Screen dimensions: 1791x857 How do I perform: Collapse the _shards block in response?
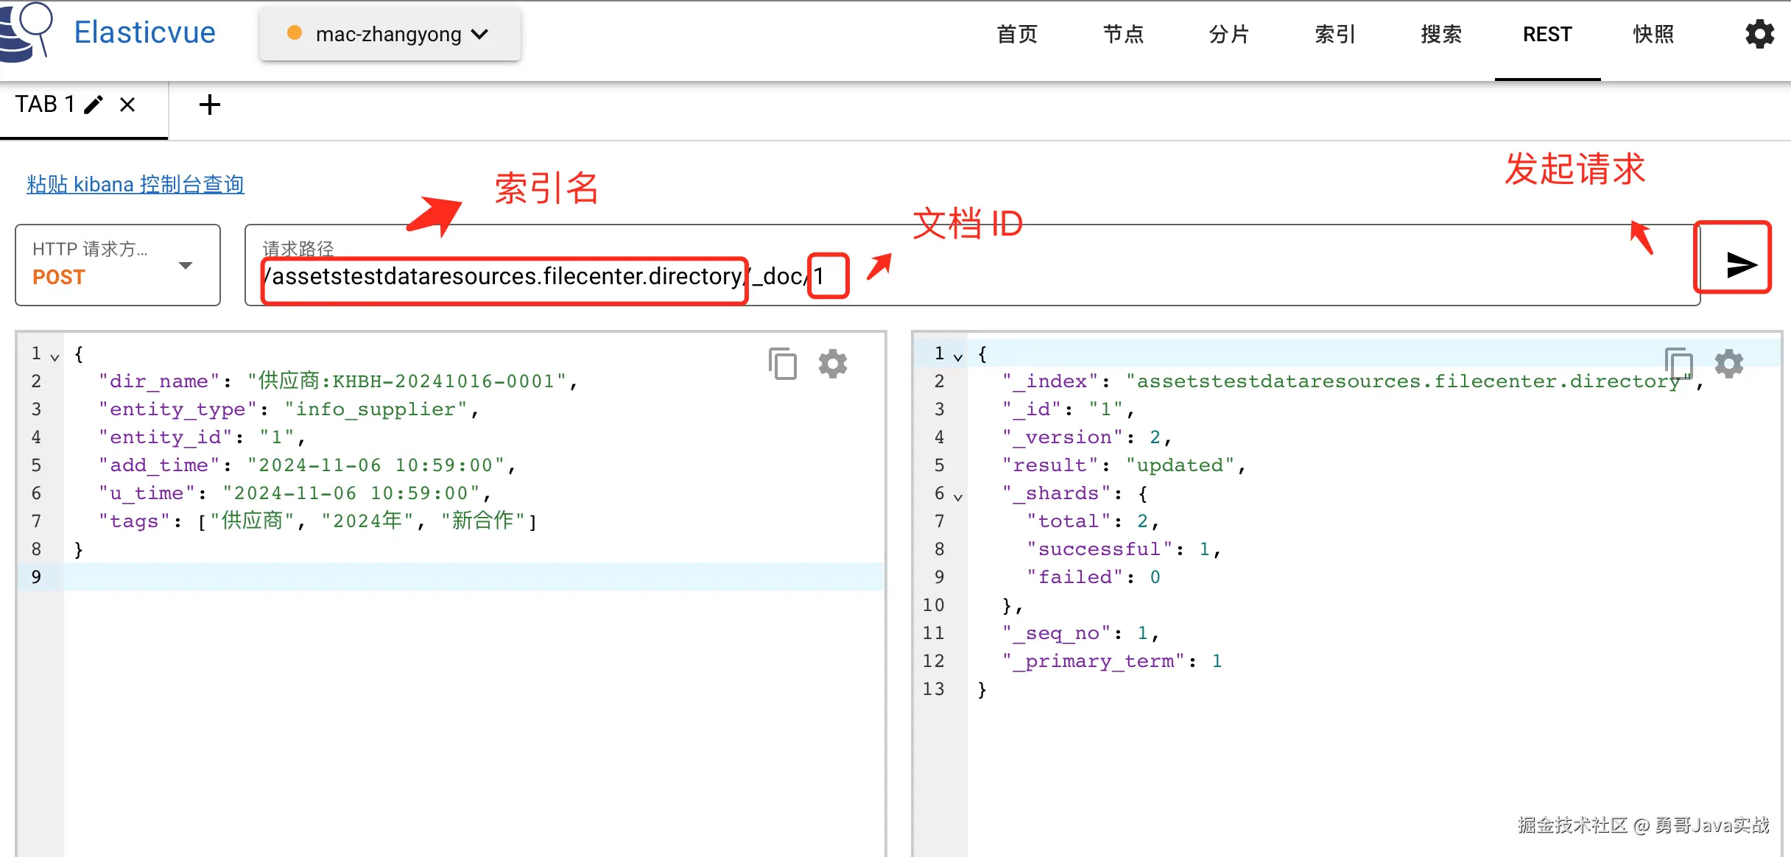(x=958, y=497)
